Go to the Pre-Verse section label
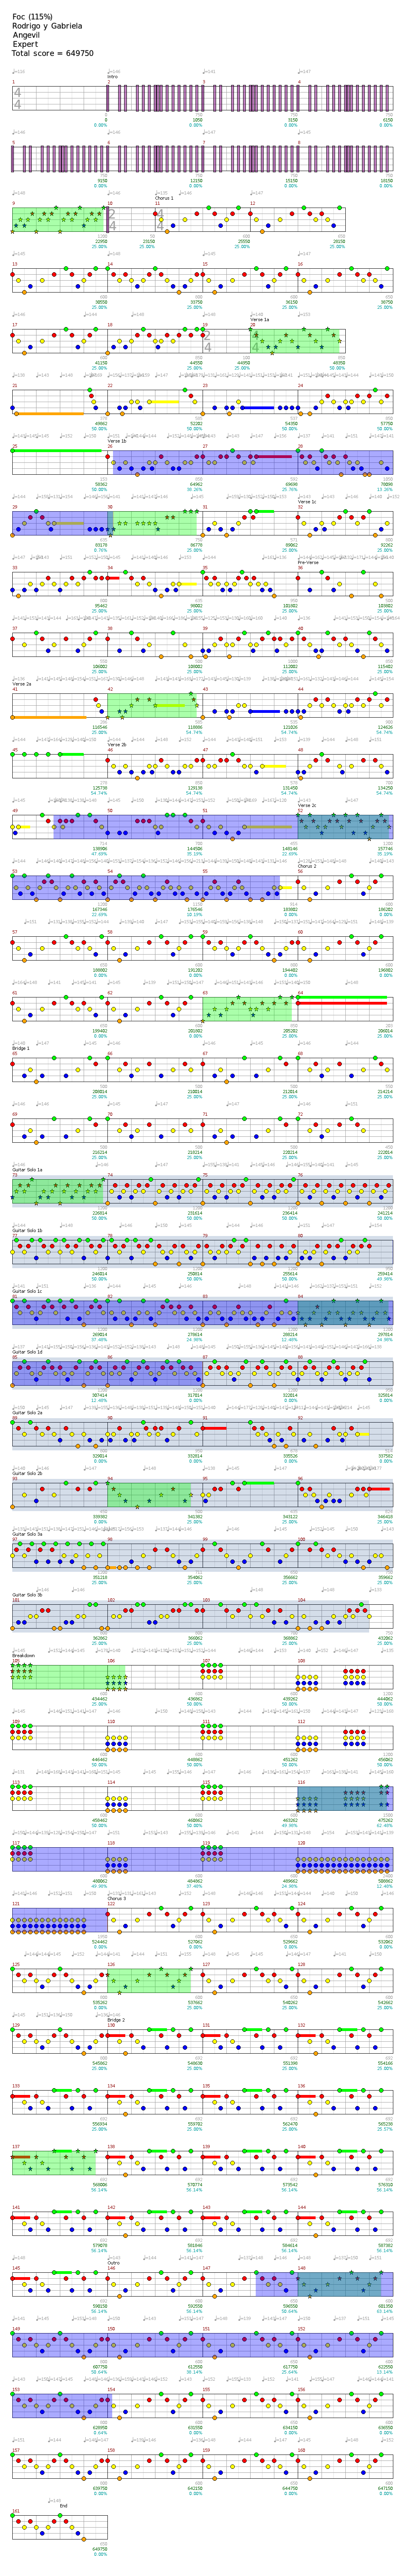This screenshot has width=406, height=2576. point(308,562)
